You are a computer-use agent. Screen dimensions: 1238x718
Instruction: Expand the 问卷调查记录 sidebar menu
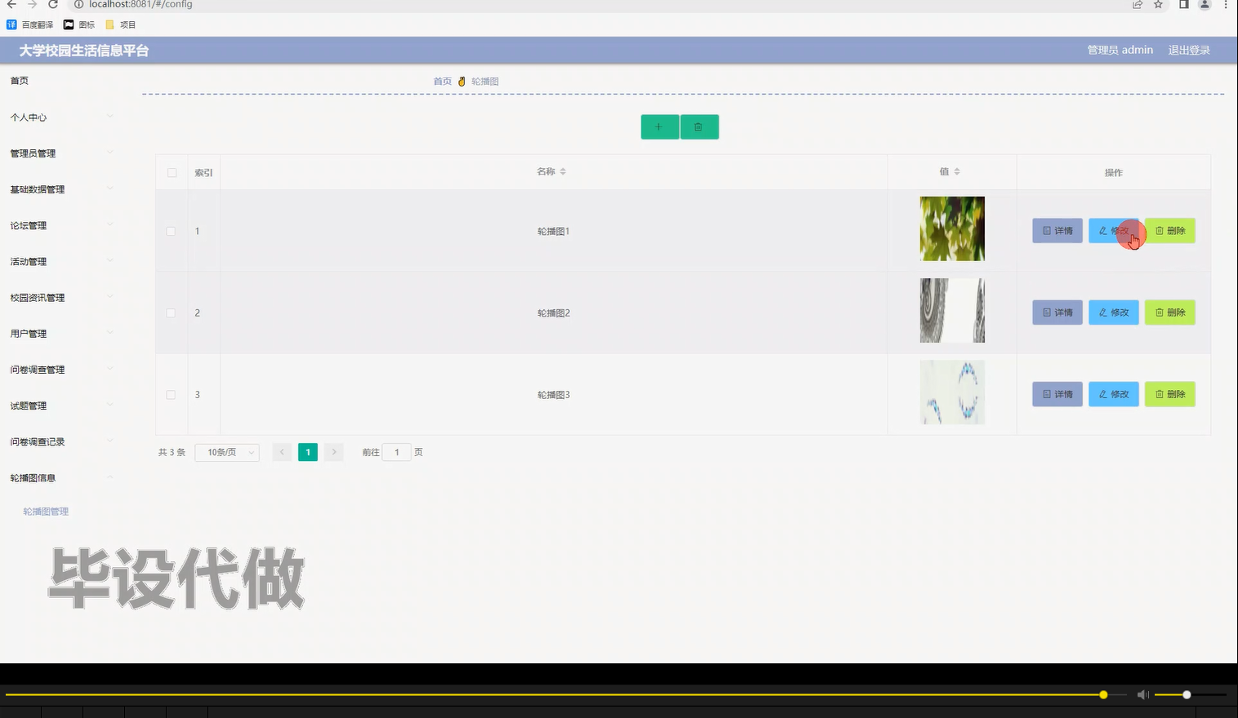coord(61,441)
